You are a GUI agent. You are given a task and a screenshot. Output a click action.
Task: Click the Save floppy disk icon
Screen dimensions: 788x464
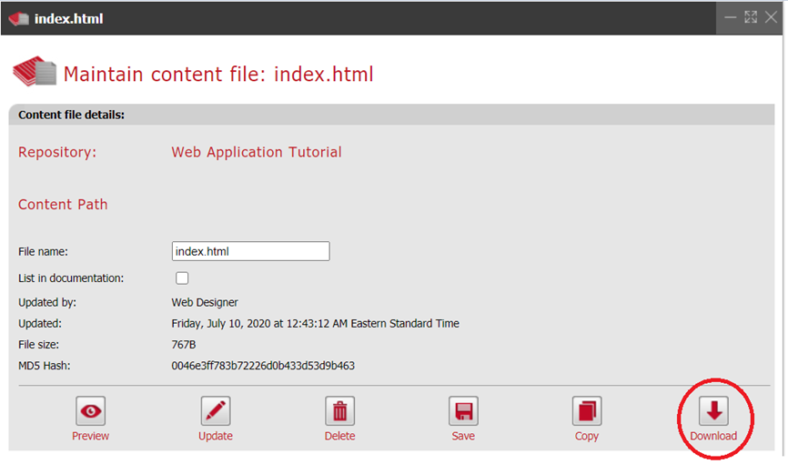pyautogui.click(x=463, y=411)
